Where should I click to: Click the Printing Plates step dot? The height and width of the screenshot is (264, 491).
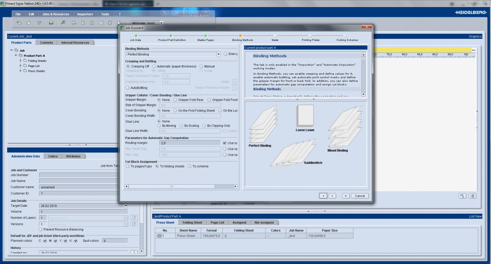[310, 36]
